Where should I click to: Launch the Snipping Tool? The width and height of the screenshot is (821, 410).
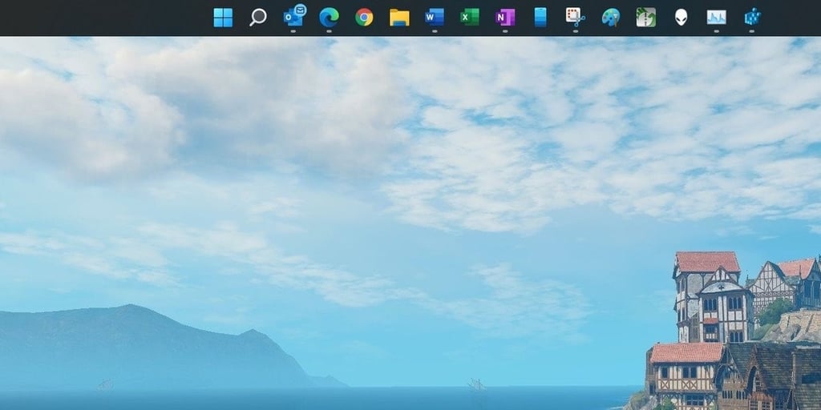(575, 18)
